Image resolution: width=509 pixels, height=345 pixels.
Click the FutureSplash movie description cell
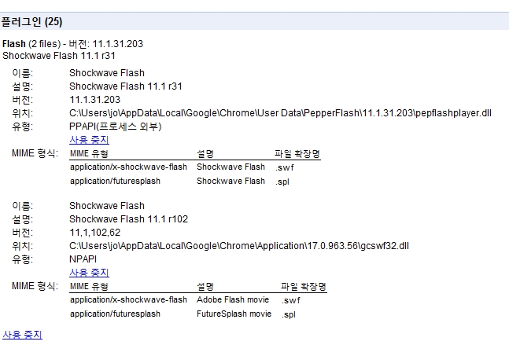pyautogui.click(x=234, y=314)
